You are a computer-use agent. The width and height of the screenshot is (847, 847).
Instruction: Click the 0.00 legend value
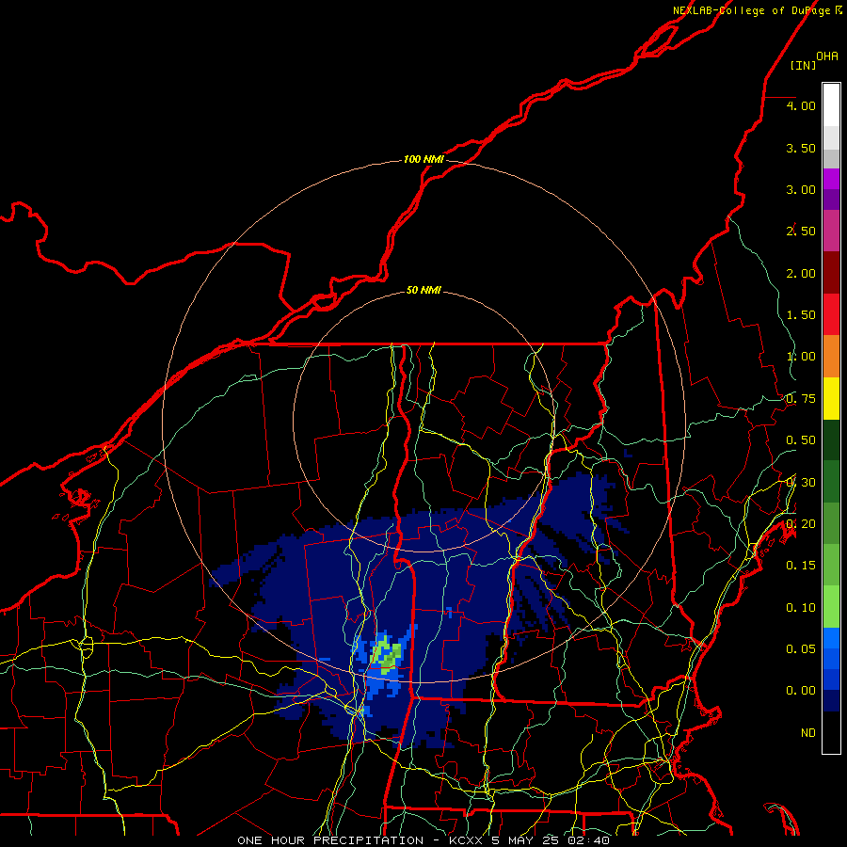pos(801,691)
